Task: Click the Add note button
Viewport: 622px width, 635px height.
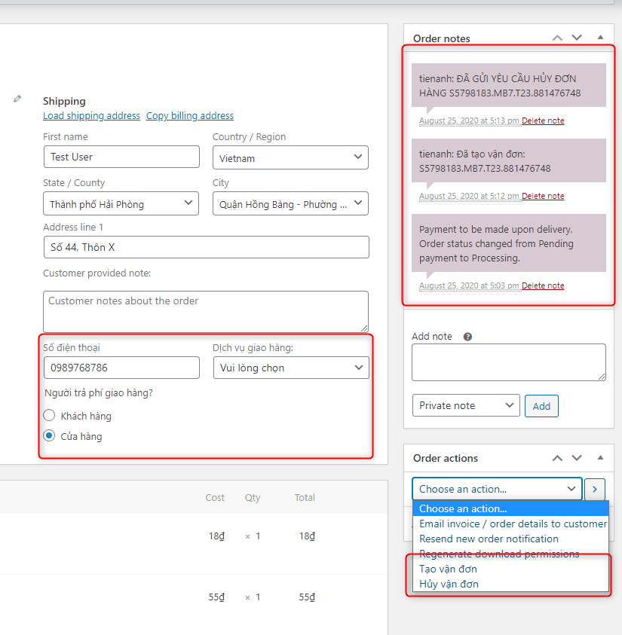Action: click(541, 406)
